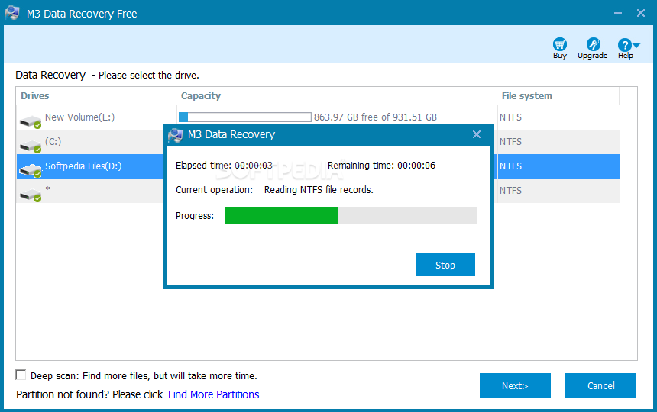Click the Capacity column header
Image resolution: width=657 pixels, height=412 pixels.
[x=336, y=96]
